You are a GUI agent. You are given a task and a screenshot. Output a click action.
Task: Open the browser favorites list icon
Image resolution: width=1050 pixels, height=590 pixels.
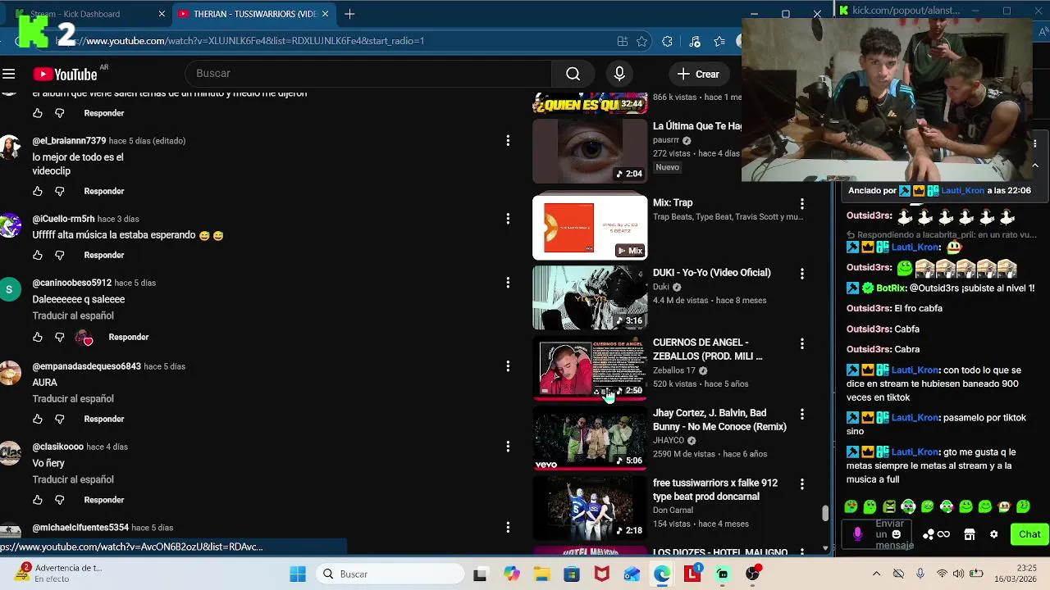pyautogui.click(x=719, y=41)
